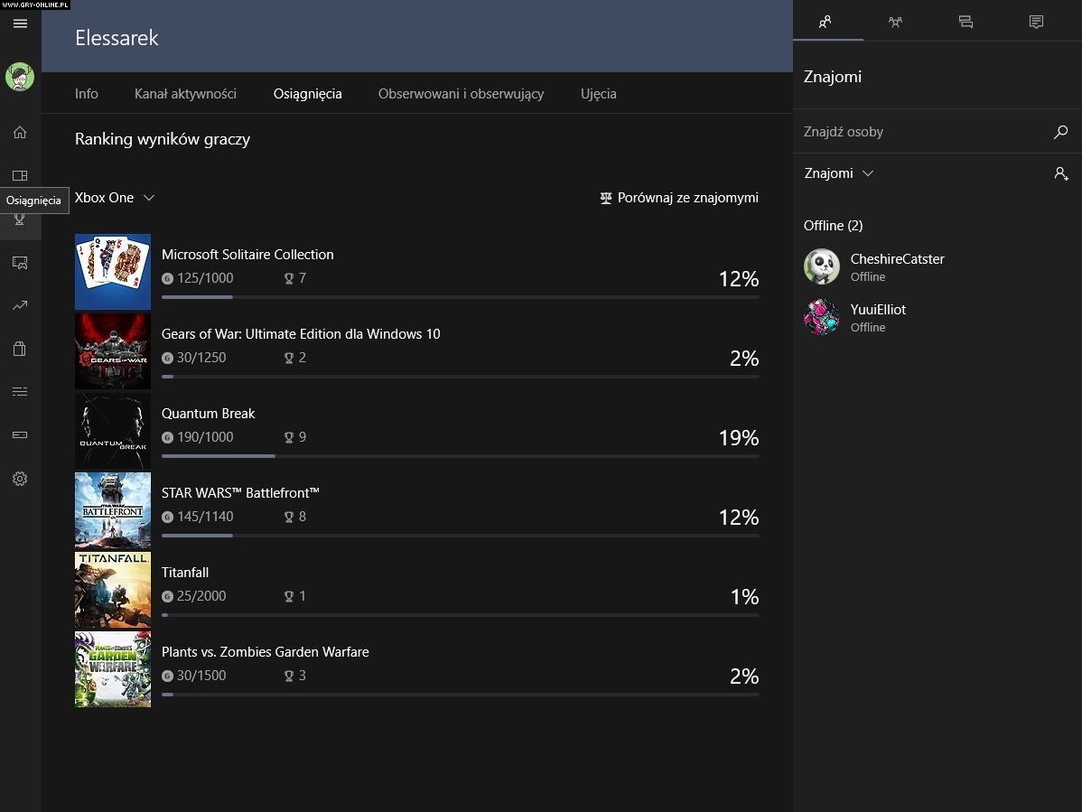Screen dimensions: 1082x812
Task: Switch to Messages panel tab icon
Action: click(x=966, y=22)
